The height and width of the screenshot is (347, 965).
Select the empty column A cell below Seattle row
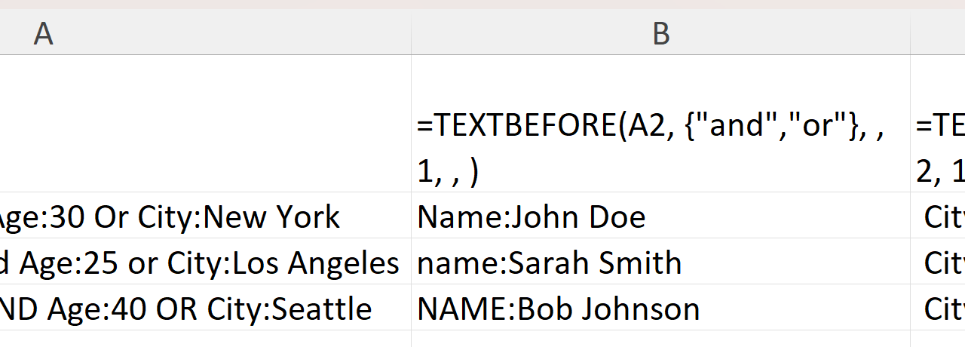click(205, 339)
